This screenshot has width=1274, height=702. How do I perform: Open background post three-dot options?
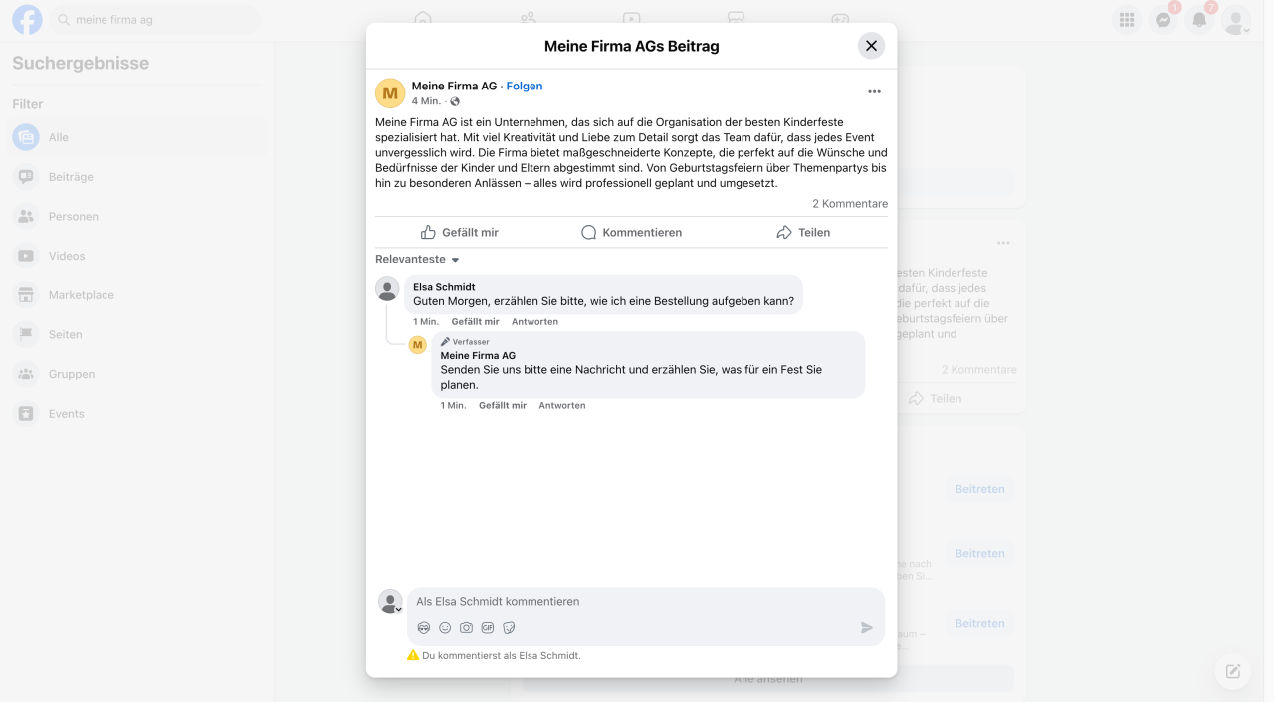(1003, 243)
